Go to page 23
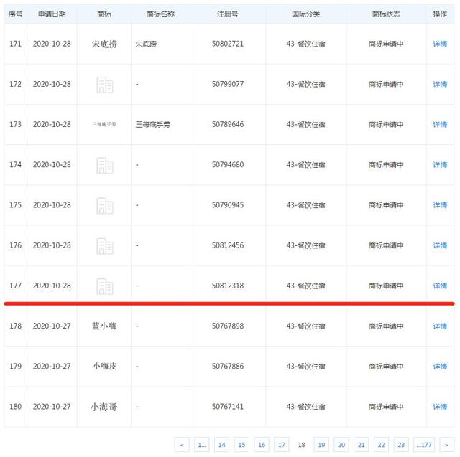460x457 pixels. [401, 445]
